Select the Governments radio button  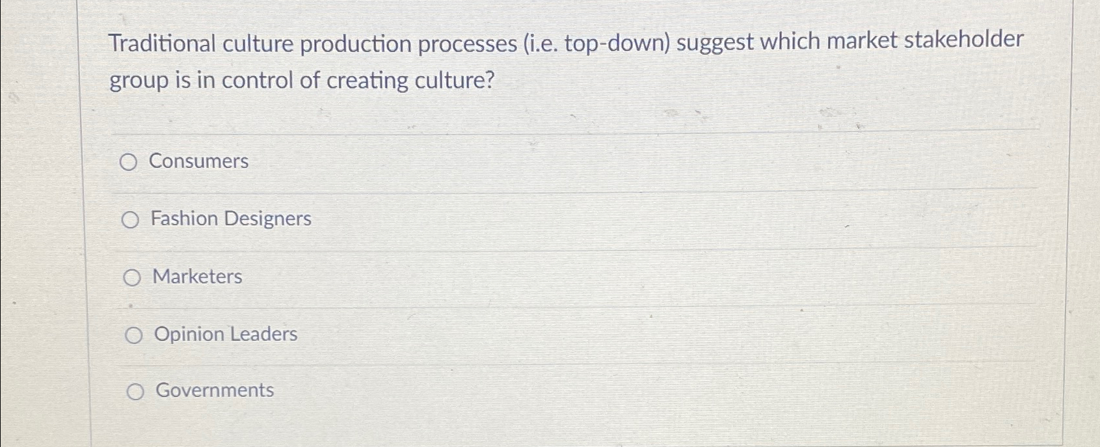[135, 391]
